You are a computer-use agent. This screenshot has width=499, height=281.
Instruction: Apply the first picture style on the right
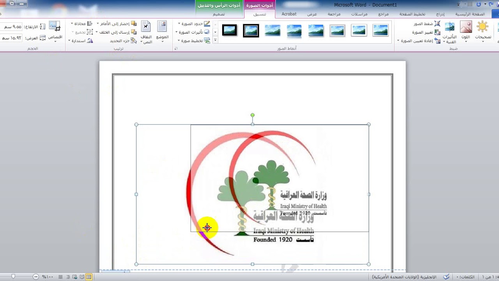tap(380, 30)
